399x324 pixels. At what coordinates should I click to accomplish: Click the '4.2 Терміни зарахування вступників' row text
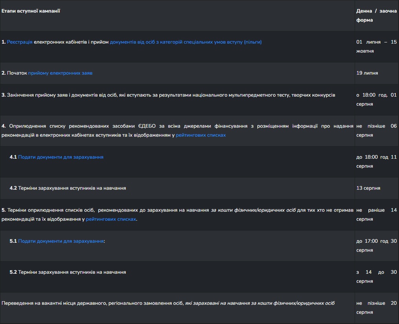(68, 188)
